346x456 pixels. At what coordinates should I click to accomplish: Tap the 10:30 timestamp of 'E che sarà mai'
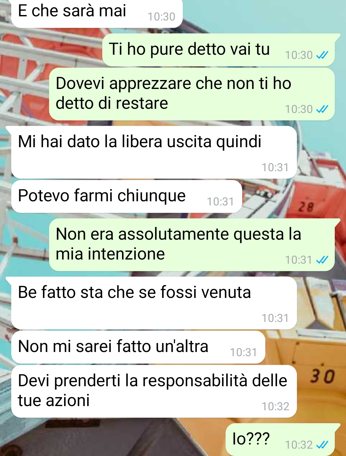pyautogui.click(x=161, y=17)
